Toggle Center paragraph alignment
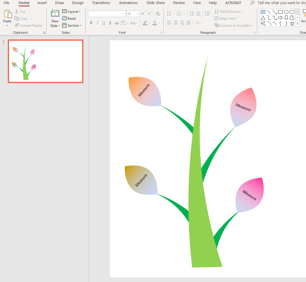The image size is (306, 282). [x=176, y=23]
